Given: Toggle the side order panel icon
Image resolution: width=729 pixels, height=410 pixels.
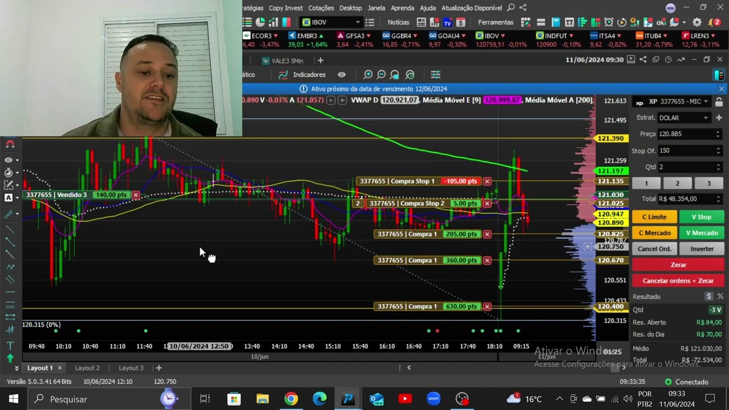Looking at the screenshot, I should pyautogui.click(x=718, y=75).
